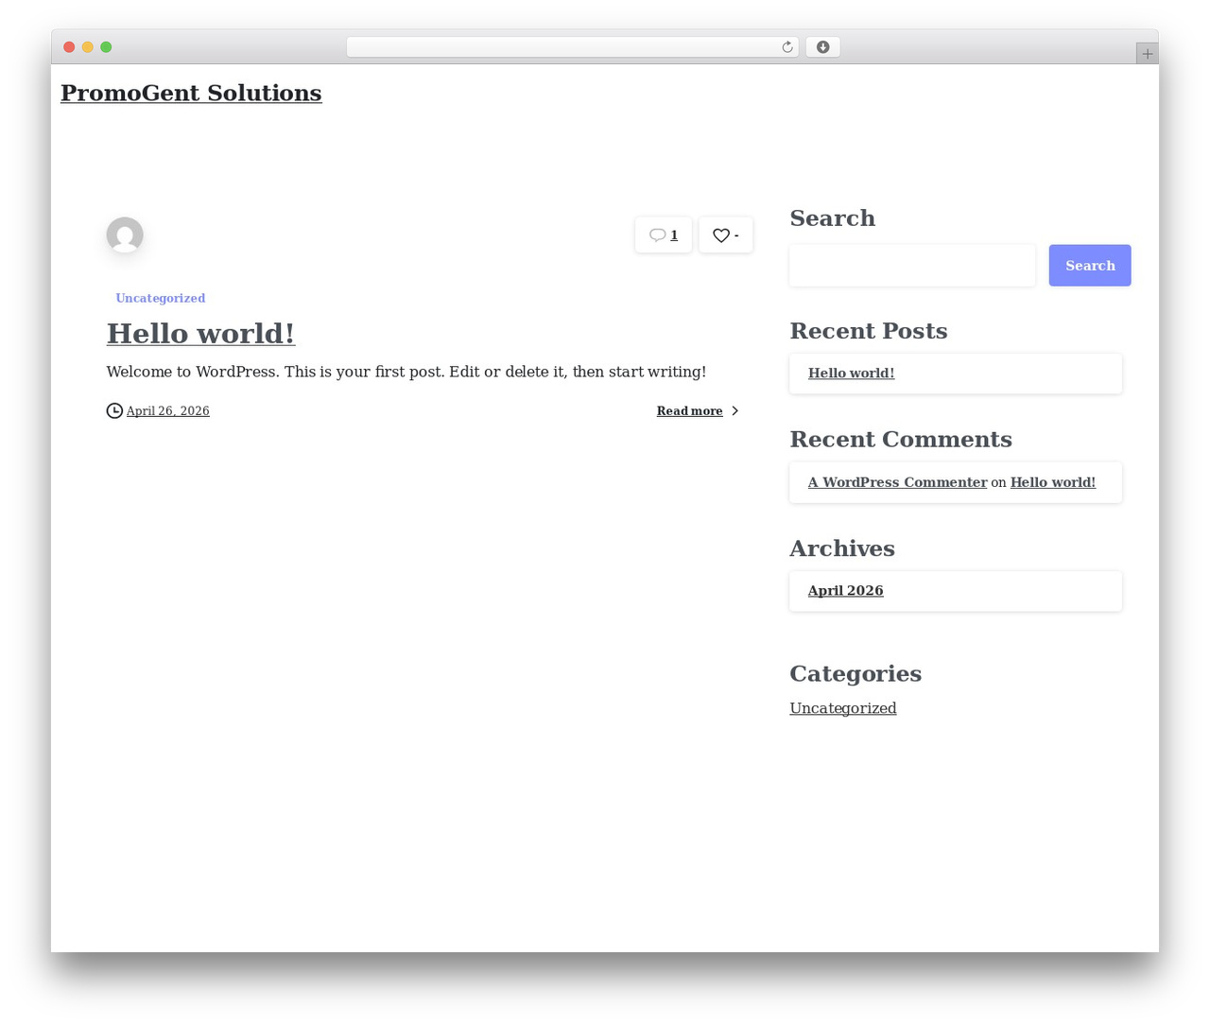Image resolution: width=1210 pixels, height=1025 pixels.
Task: Click the clock icon beside post date
Action: (x=114, y=410)
